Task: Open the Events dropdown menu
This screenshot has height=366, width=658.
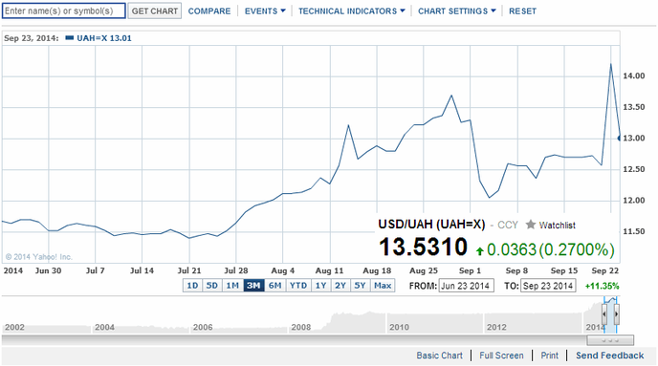Action: (265, 11)
